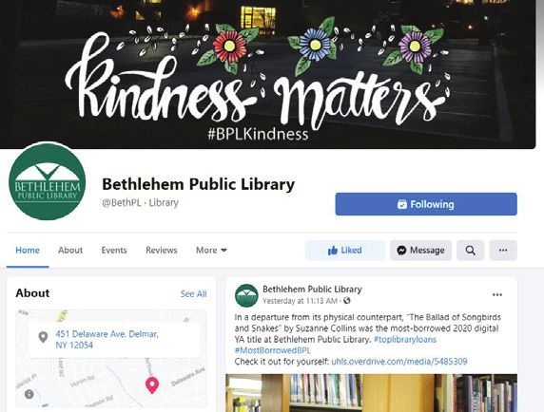This screenshot has height=412, width=544.
Task: Click the public globe icon on post
Action: [x=346, y=301]
